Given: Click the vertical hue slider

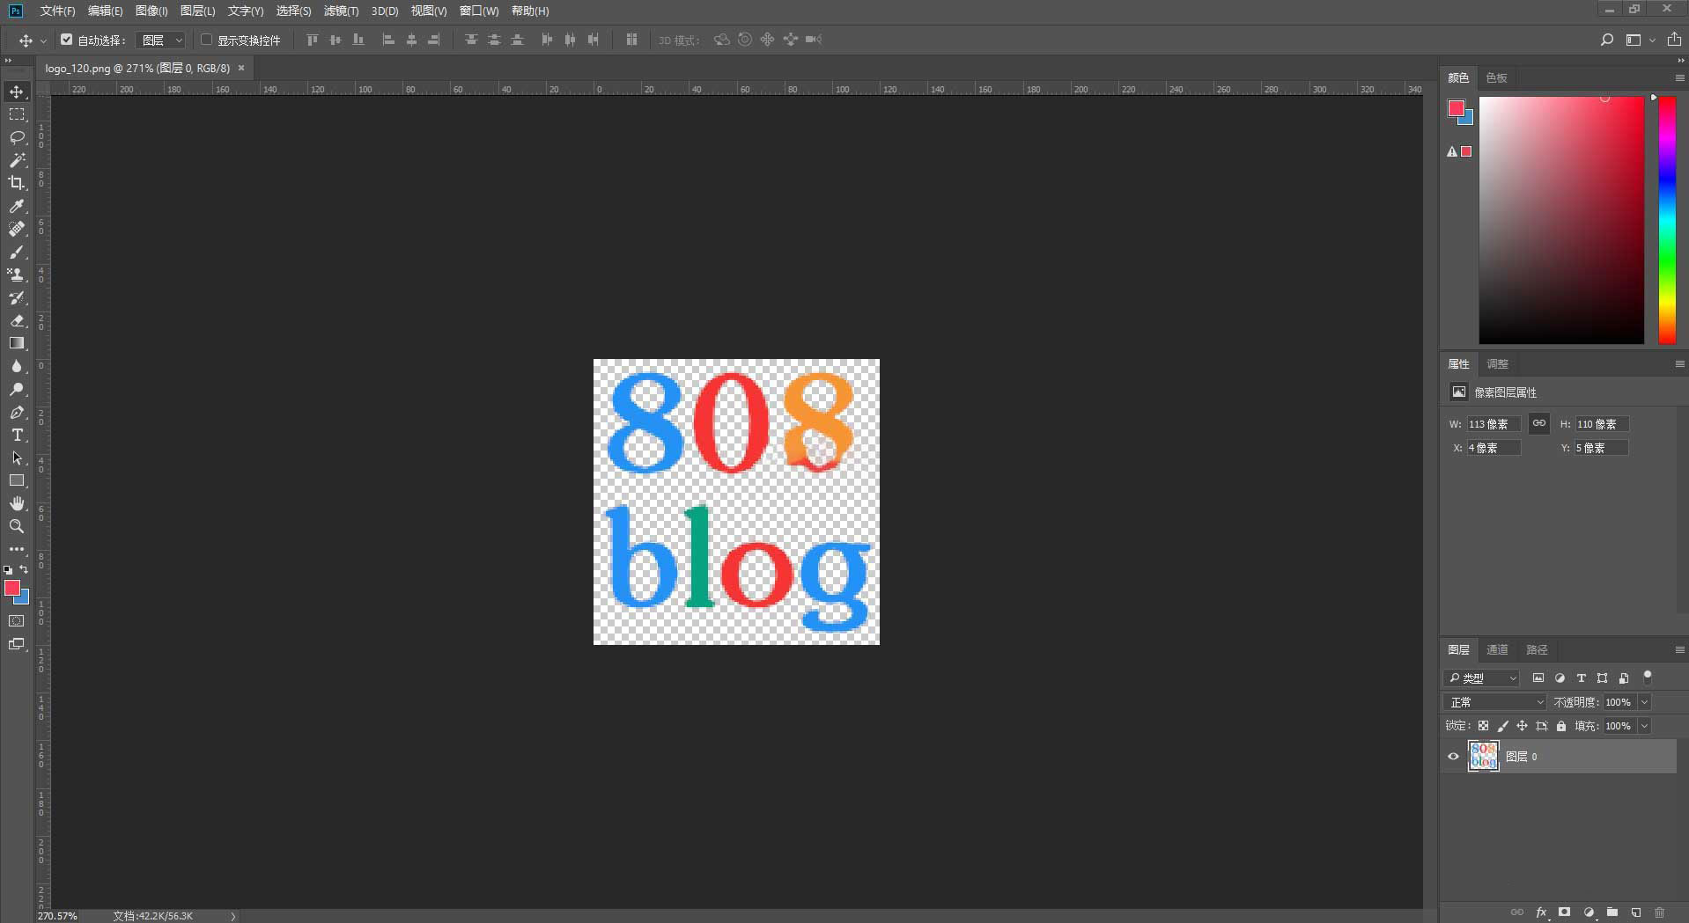Looking at the screenshot, I should [x=1667, y=220].
